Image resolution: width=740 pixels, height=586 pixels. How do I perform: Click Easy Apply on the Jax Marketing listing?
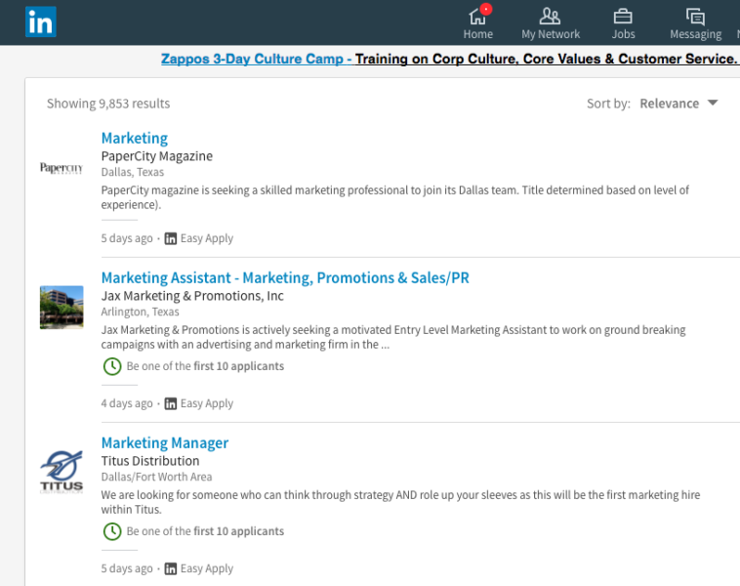207,403
